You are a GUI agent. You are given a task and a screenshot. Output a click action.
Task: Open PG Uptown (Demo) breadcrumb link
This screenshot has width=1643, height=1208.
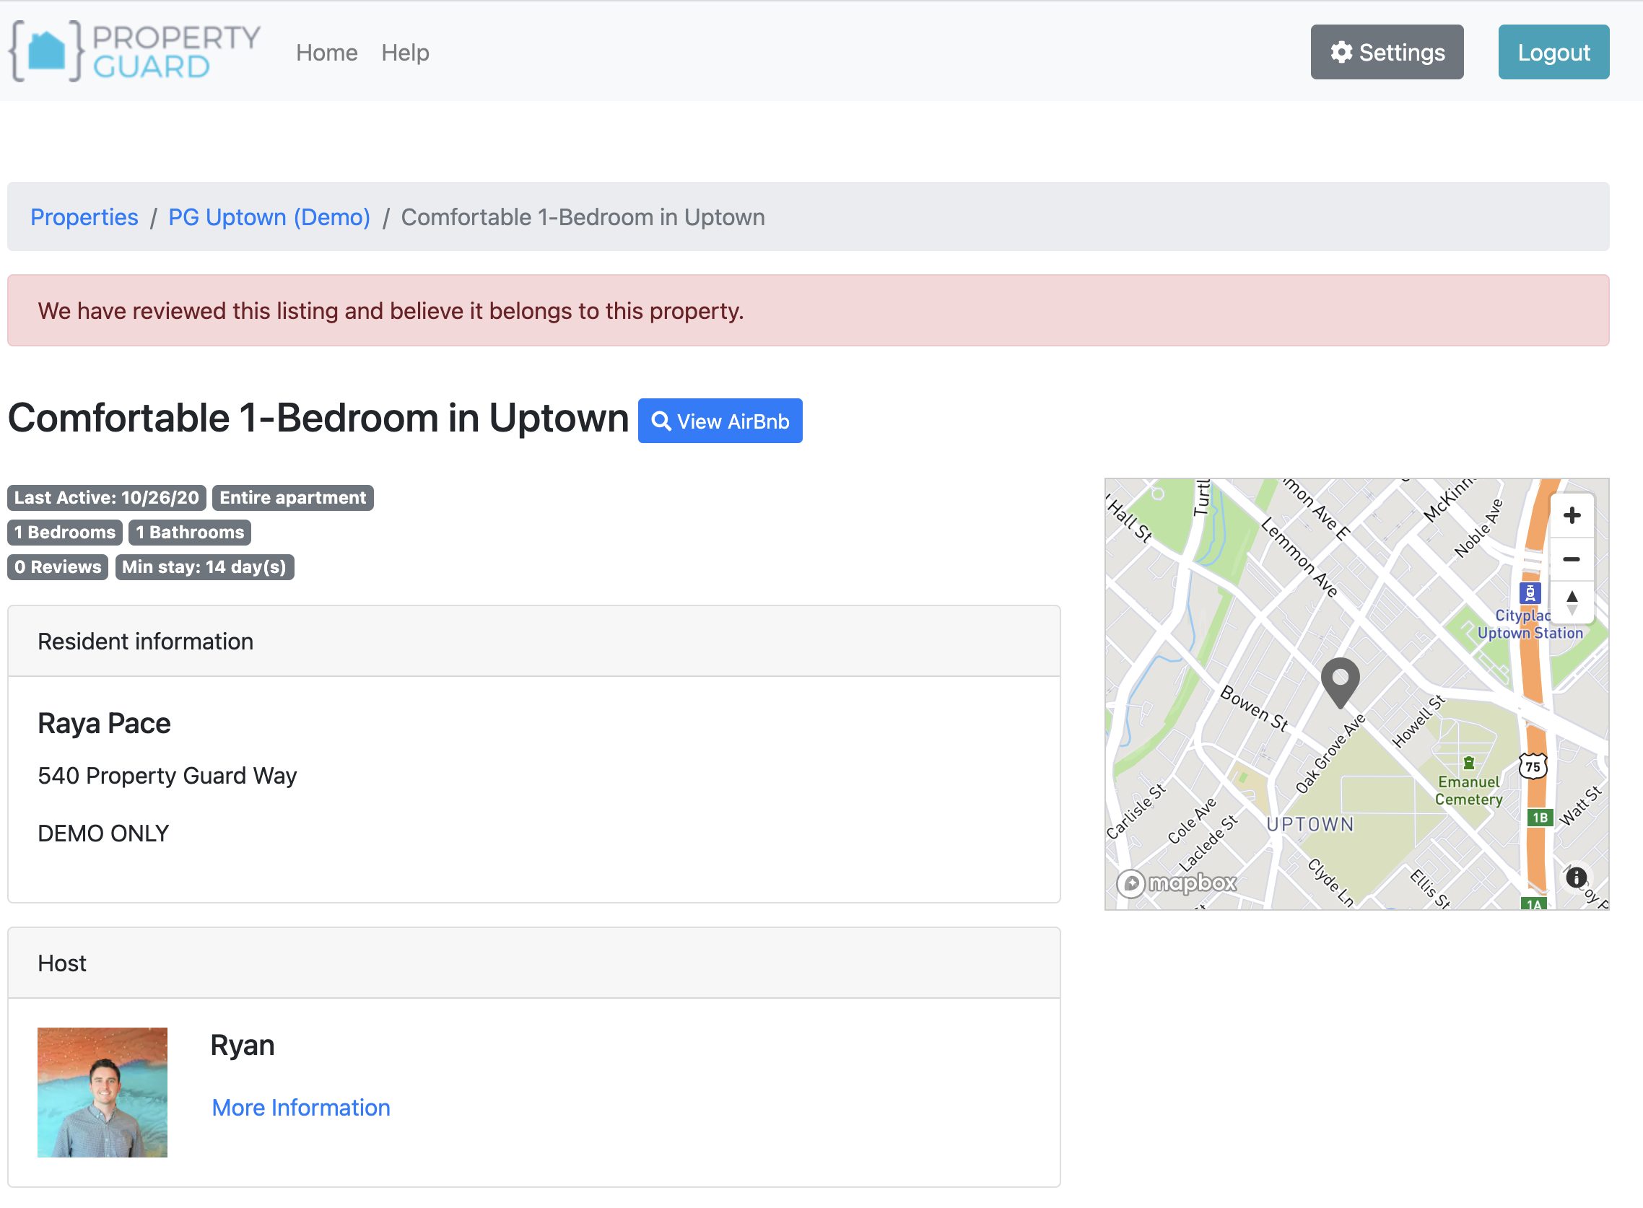tap(269, 217)
